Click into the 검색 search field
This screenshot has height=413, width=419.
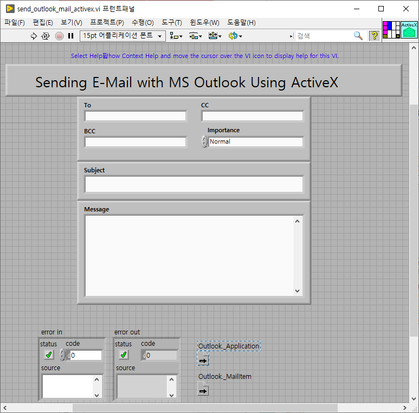[x=324, y=36]
